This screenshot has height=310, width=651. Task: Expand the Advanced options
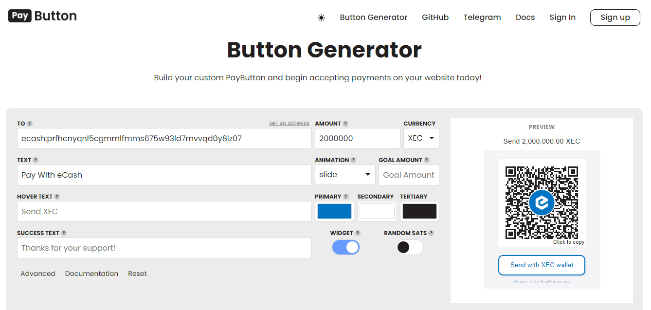[38, 274]
